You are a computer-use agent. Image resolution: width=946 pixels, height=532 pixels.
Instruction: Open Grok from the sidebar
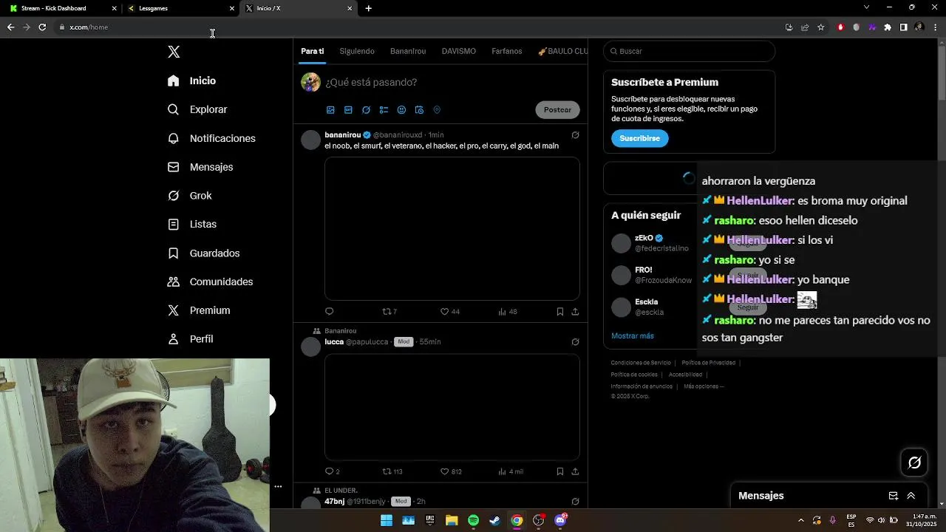(190, 196)
